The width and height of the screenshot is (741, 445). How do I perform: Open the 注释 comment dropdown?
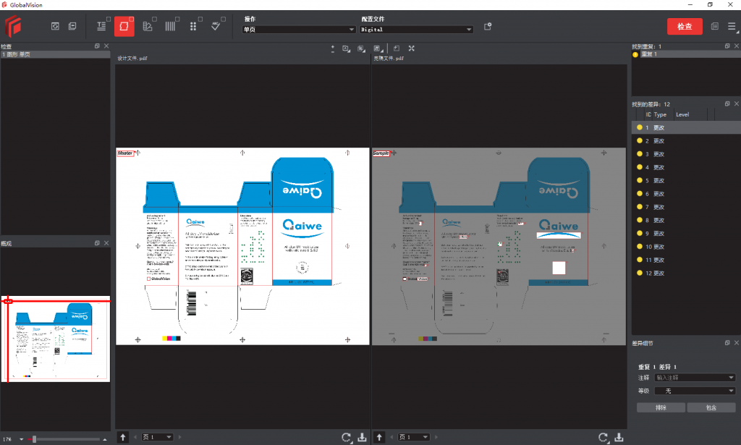695,378
